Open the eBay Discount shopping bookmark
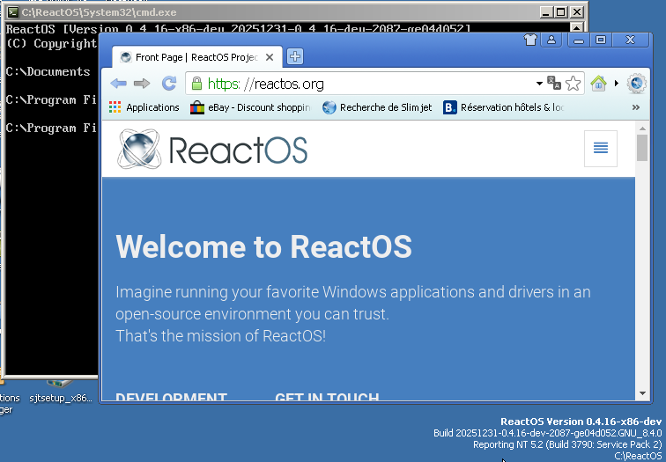The width and height of the screenshot is (666, 462). click(250, 107)
